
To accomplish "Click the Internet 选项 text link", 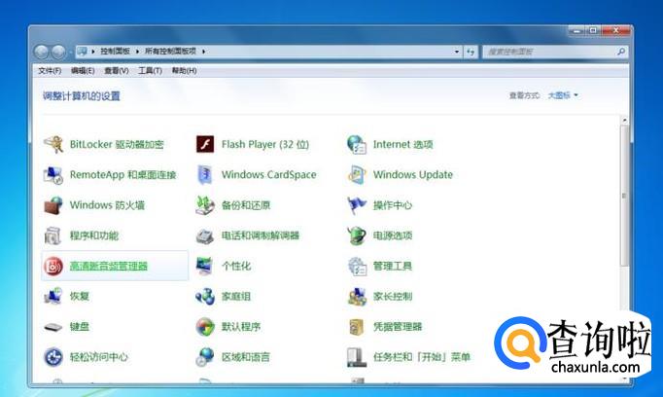I will coord(403,144).
